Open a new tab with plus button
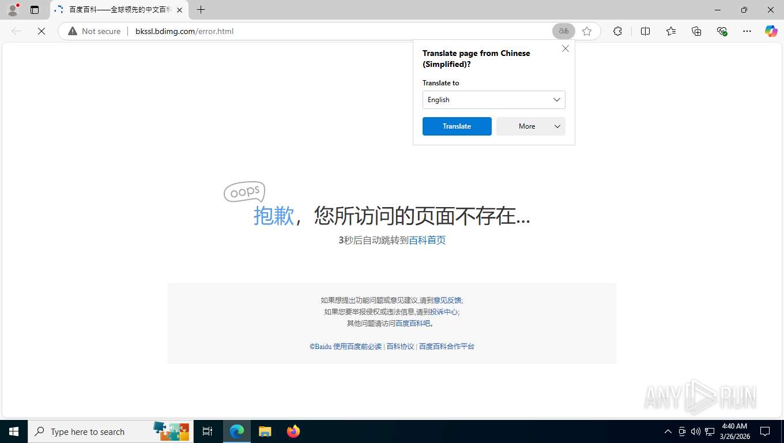 click(201, 10)
